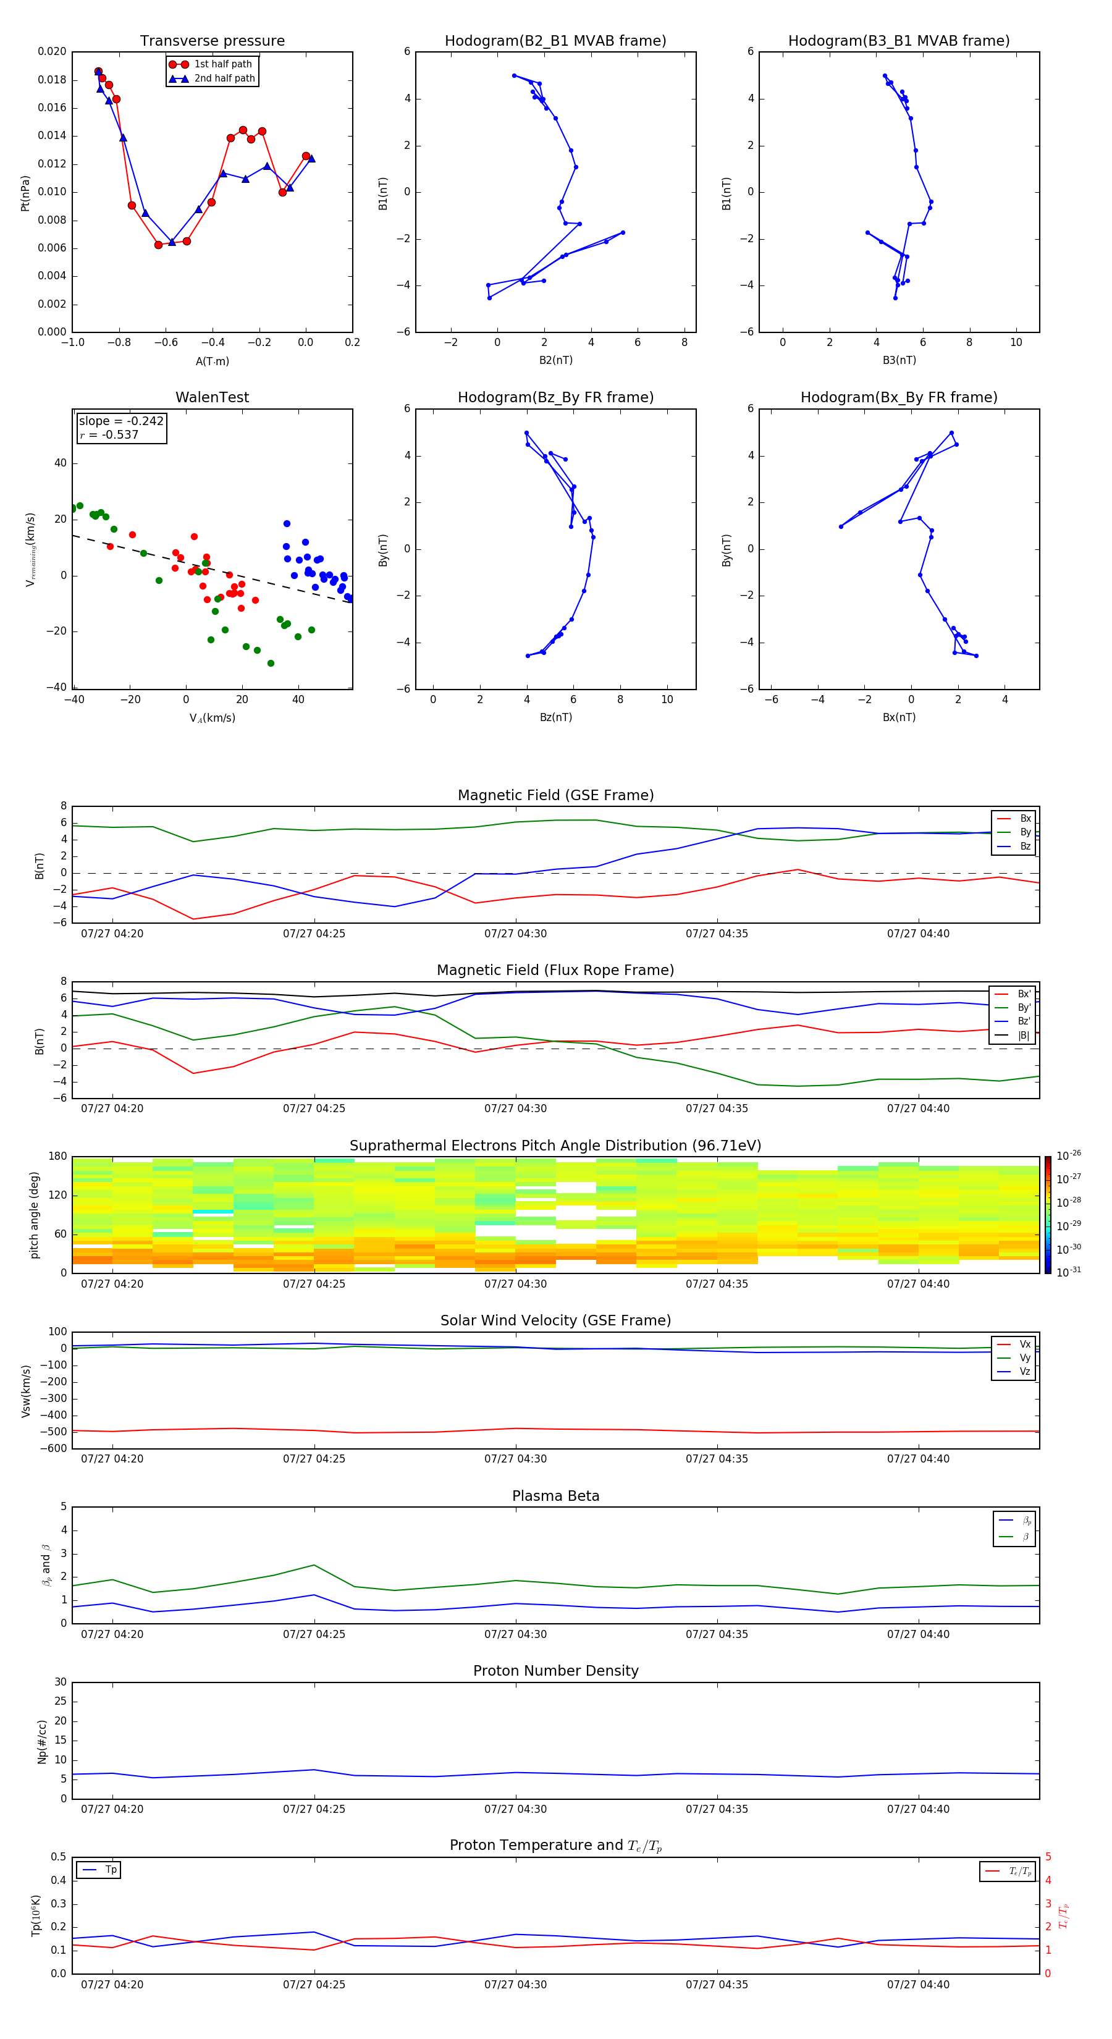Click the 'r = -0.537' annotation
The height and width of the screenshot is (2039, 1112).
tap(109, 434)
